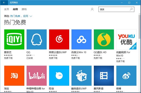Image resolution: width=141 pixels, height=93 pixels.
Task: Click the scrollbar up arrow
Action: (139, 14)
